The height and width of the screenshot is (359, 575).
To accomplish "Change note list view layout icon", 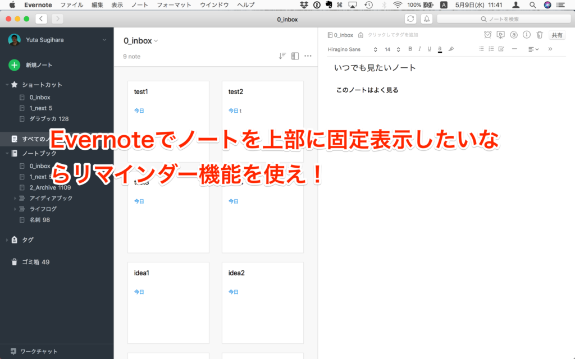I will [x=295, y=56].
